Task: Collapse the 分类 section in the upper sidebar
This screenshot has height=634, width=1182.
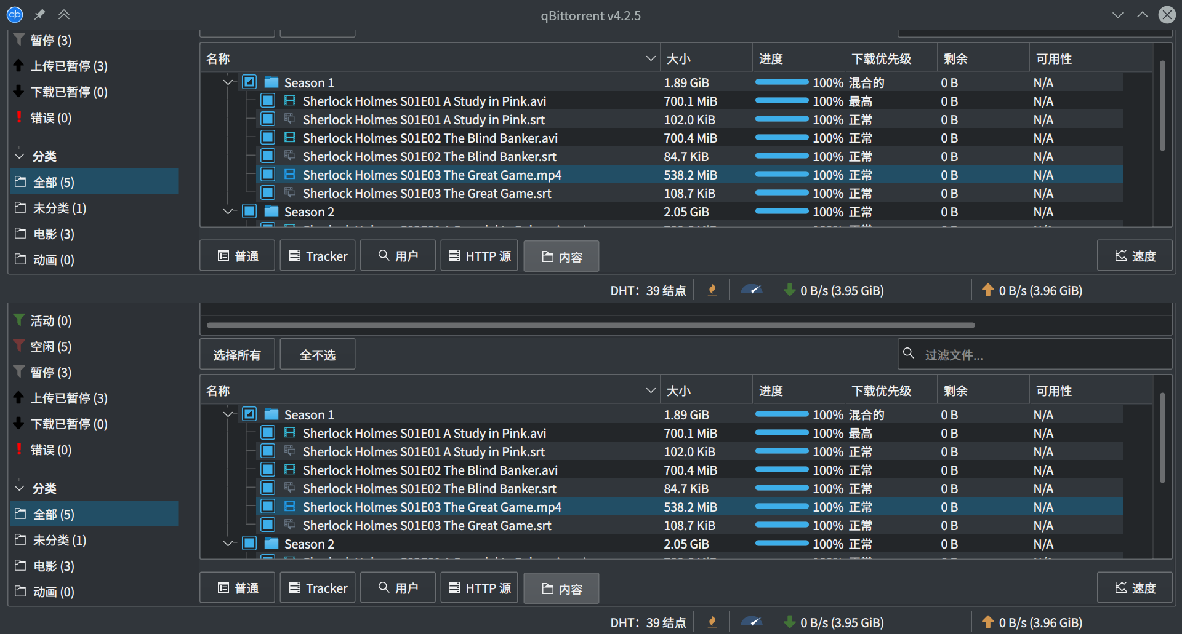Action: tap(19, 156)
